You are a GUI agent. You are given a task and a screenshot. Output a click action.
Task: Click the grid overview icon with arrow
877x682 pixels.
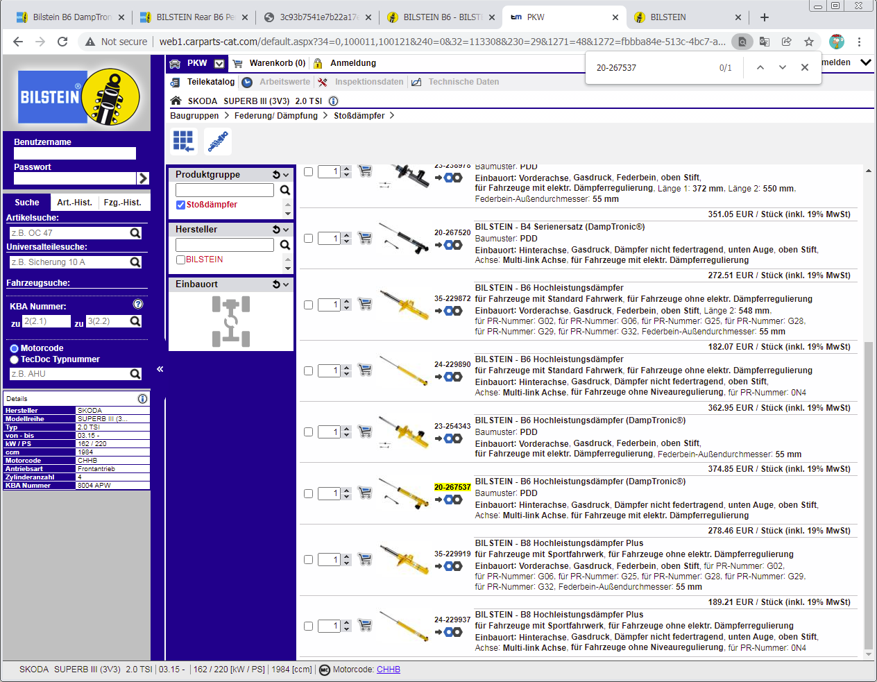(183, 142)
